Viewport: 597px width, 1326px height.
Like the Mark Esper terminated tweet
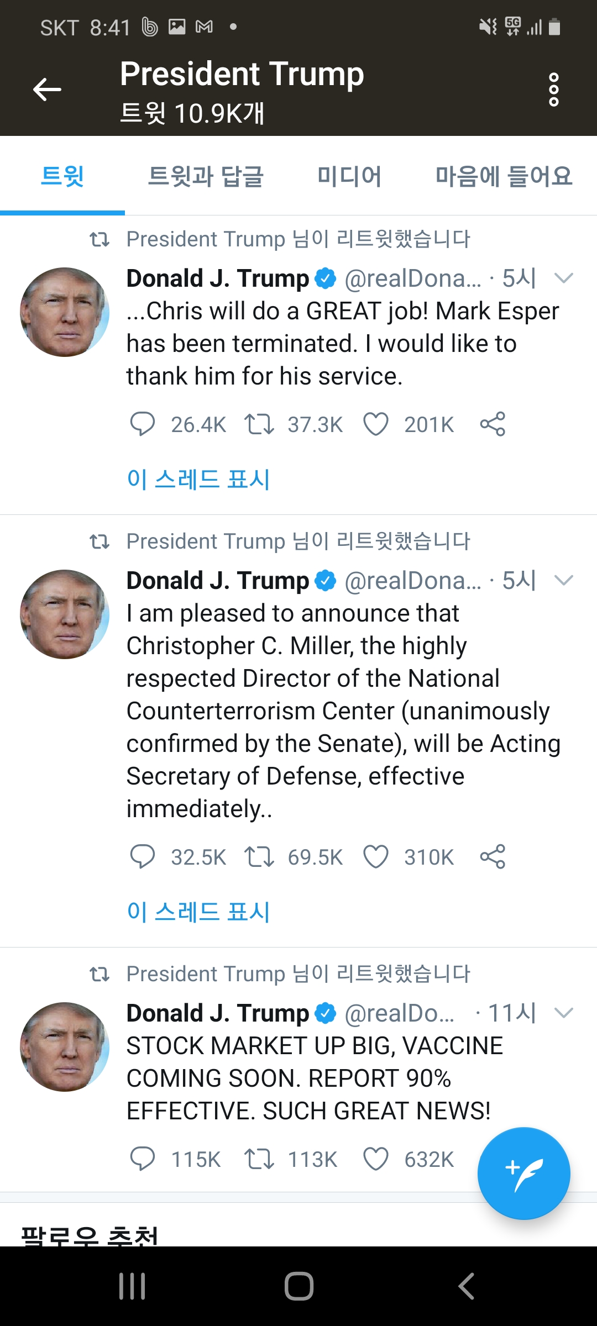point(376,424)
